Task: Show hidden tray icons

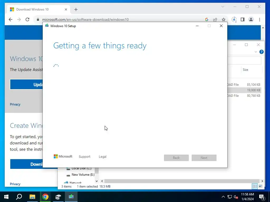Action: tap(223, 197)
